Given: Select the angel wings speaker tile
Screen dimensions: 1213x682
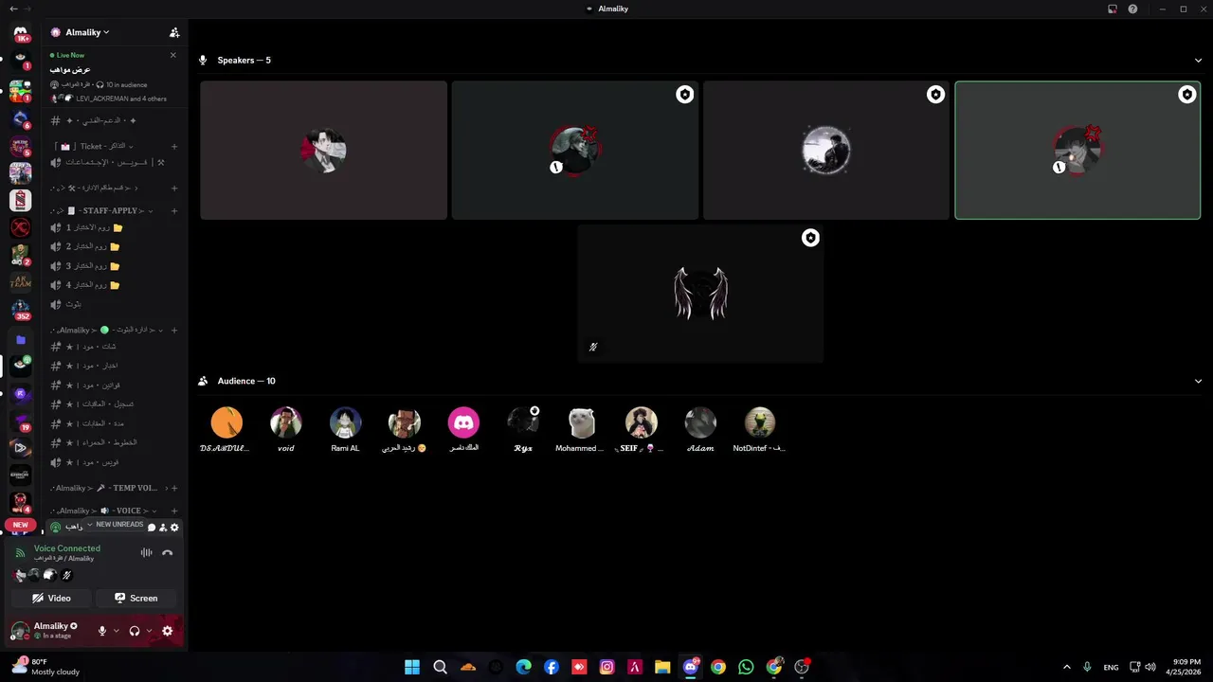Looking at the screenshot, I should (x=700, y=294).
